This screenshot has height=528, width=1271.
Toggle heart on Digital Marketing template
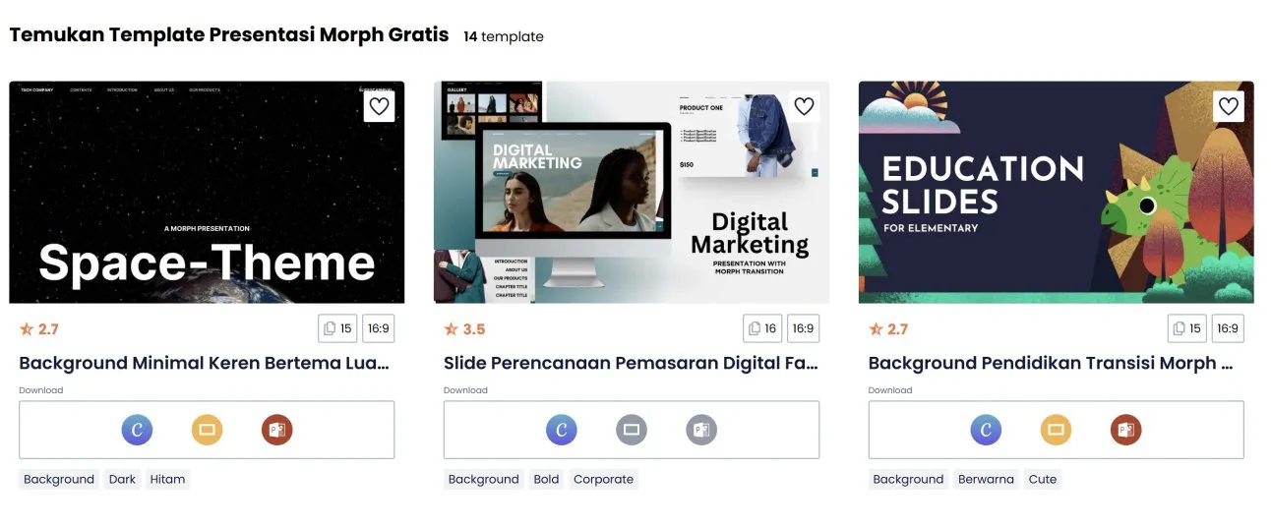coord(804,106)
